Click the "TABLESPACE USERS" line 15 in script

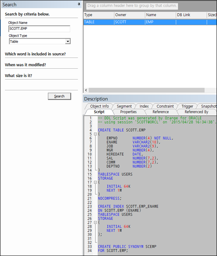point(115,174)
